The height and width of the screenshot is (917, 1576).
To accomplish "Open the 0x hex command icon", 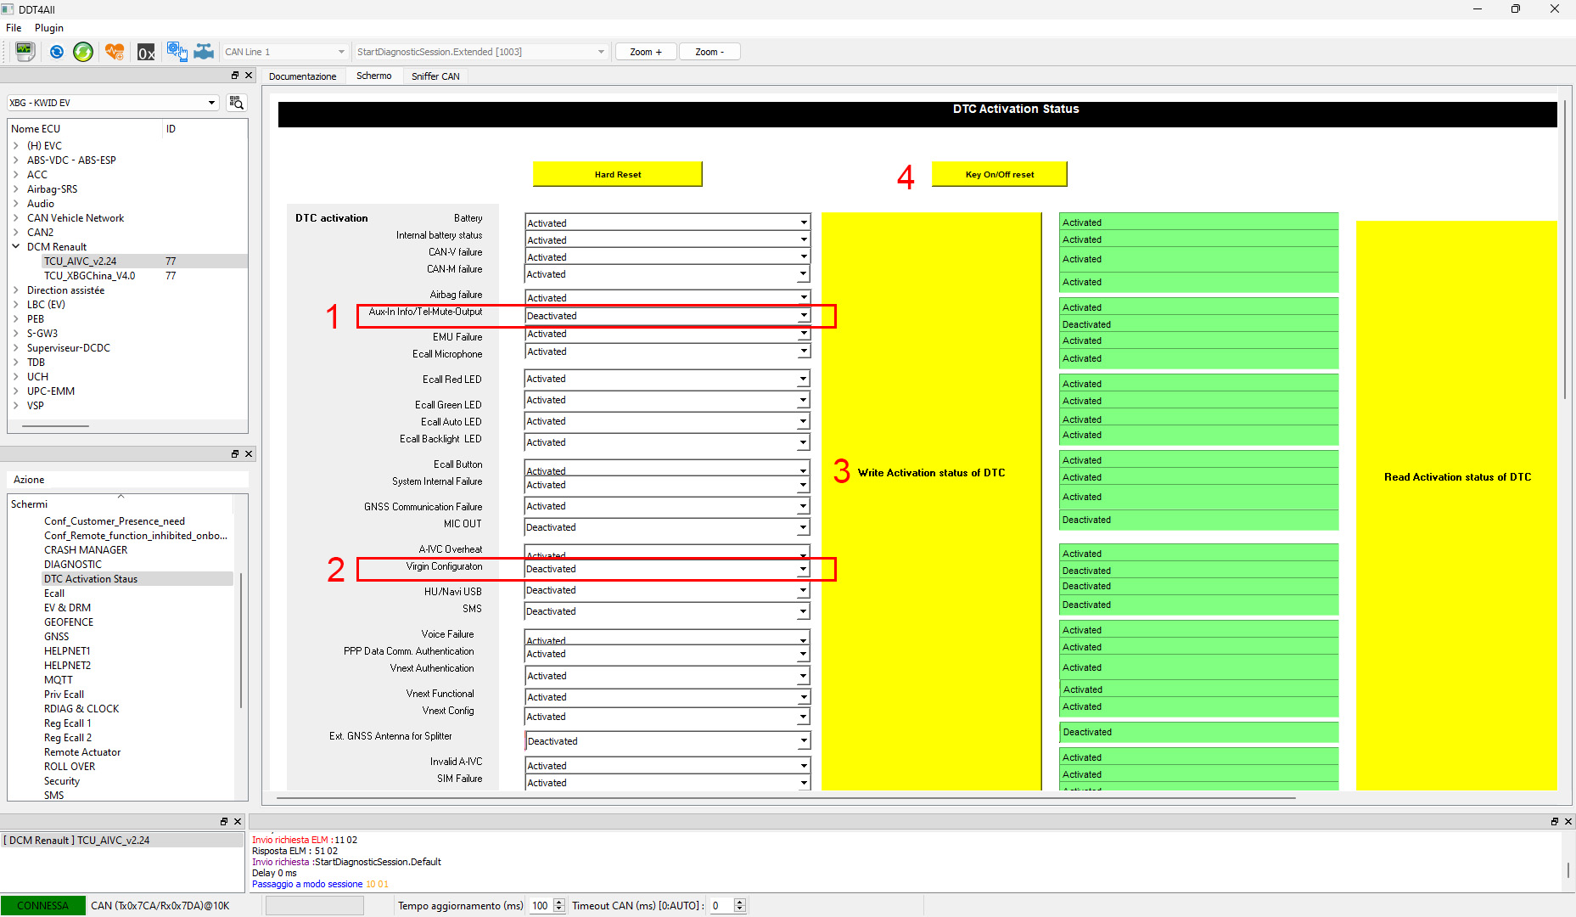I will click(x=146, y=52).
